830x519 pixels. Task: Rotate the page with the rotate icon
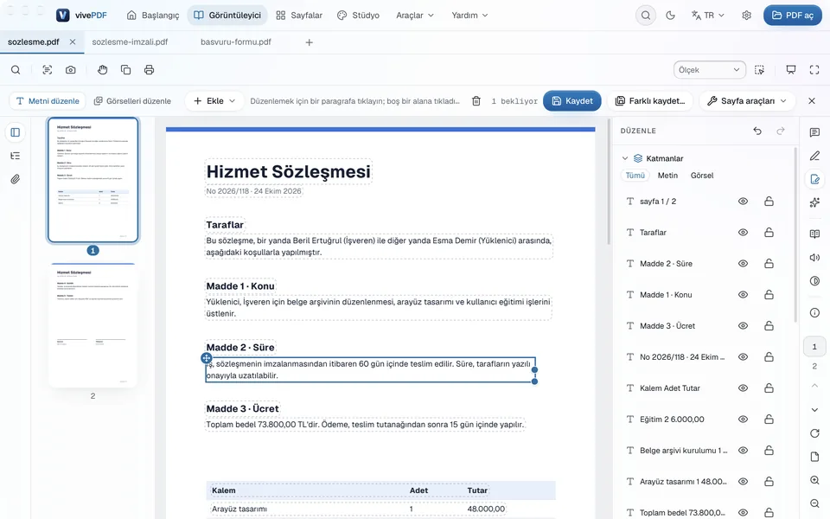click(814, 433)
